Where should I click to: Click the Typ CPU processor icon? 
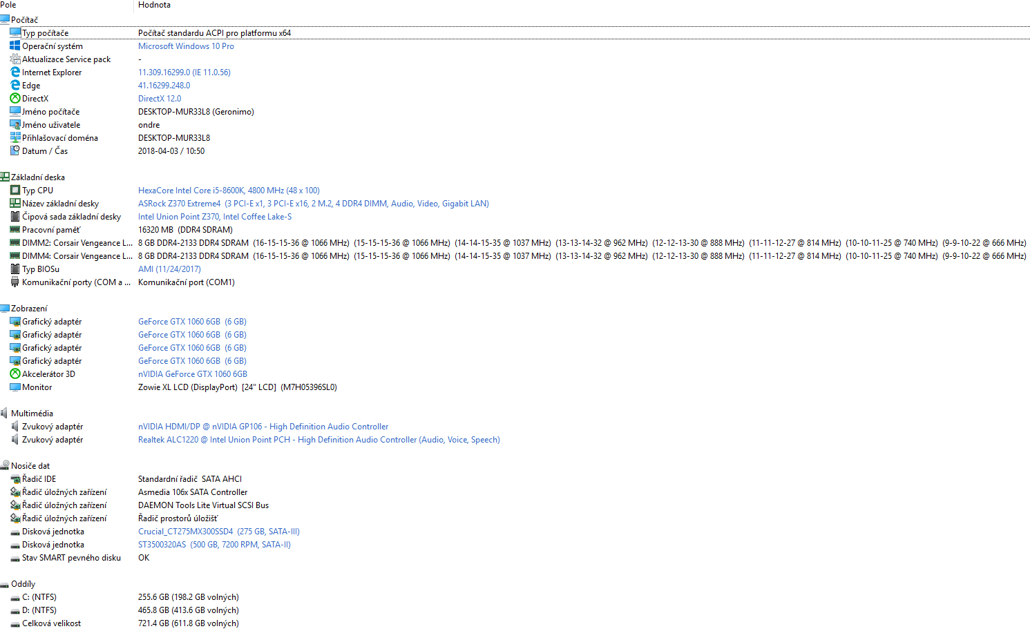click(x=15, y=191)
